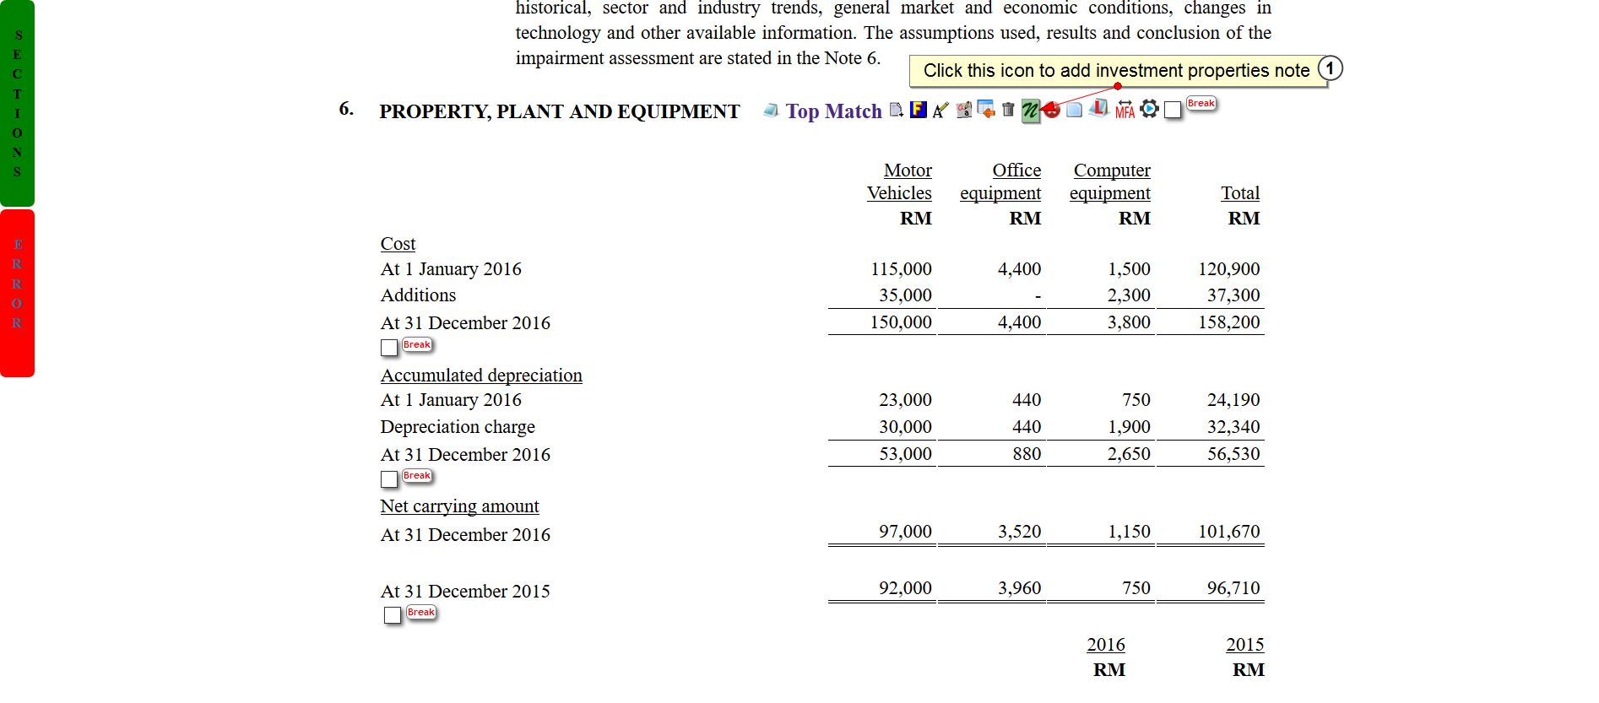Open the red ERROR side tab
Screen dimensions: 1599x703
coord(17,292)
